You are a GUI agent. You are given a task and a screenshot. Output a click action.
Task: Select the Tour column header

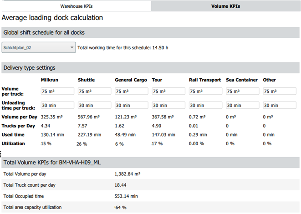click(x=157, y=80)
